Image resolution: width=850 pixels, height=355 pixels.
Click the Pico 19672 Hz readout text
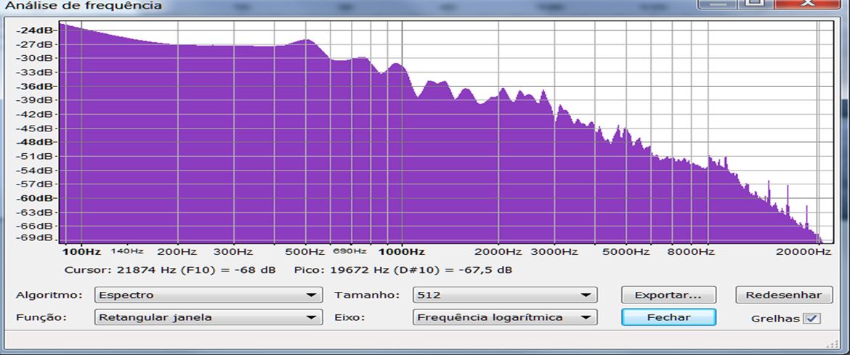point(402,270)
